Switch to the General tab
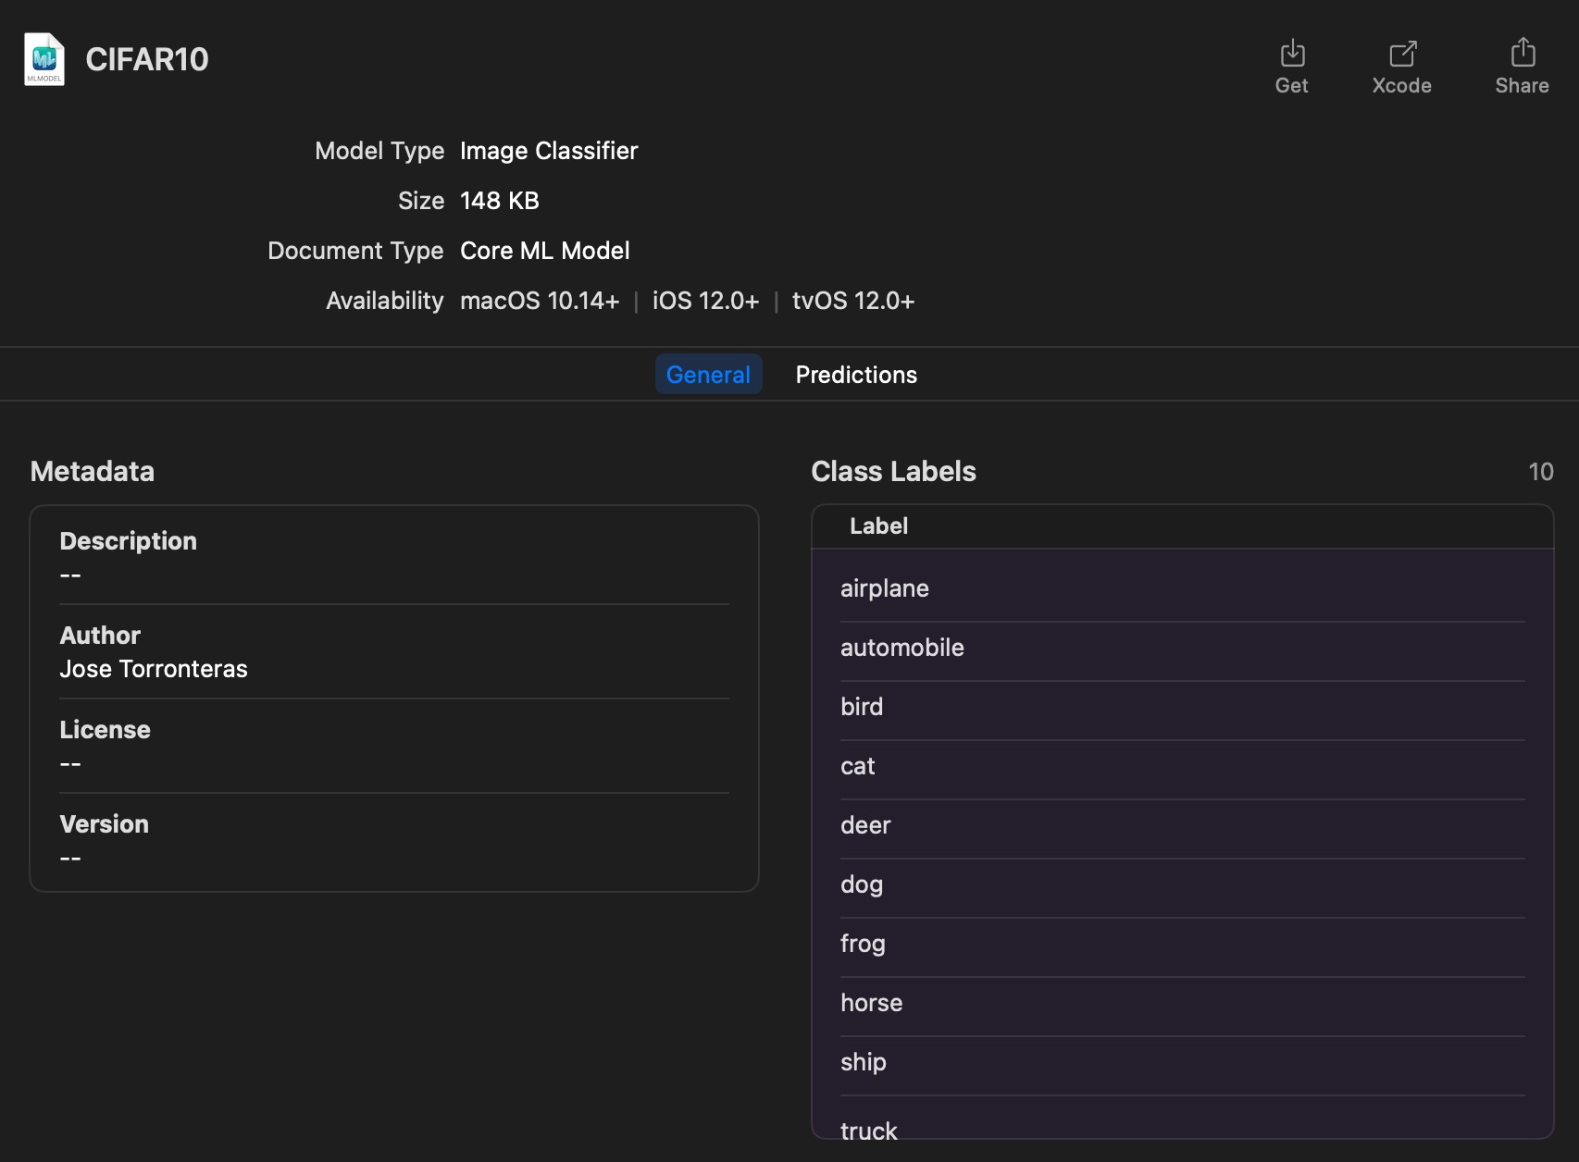The image size is (1579, 1162). click(x=709, y=374)
